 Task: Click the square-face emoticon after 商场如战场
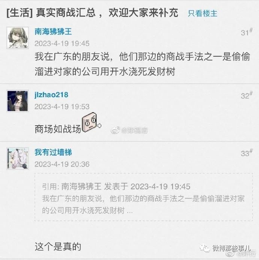[91, 123]
